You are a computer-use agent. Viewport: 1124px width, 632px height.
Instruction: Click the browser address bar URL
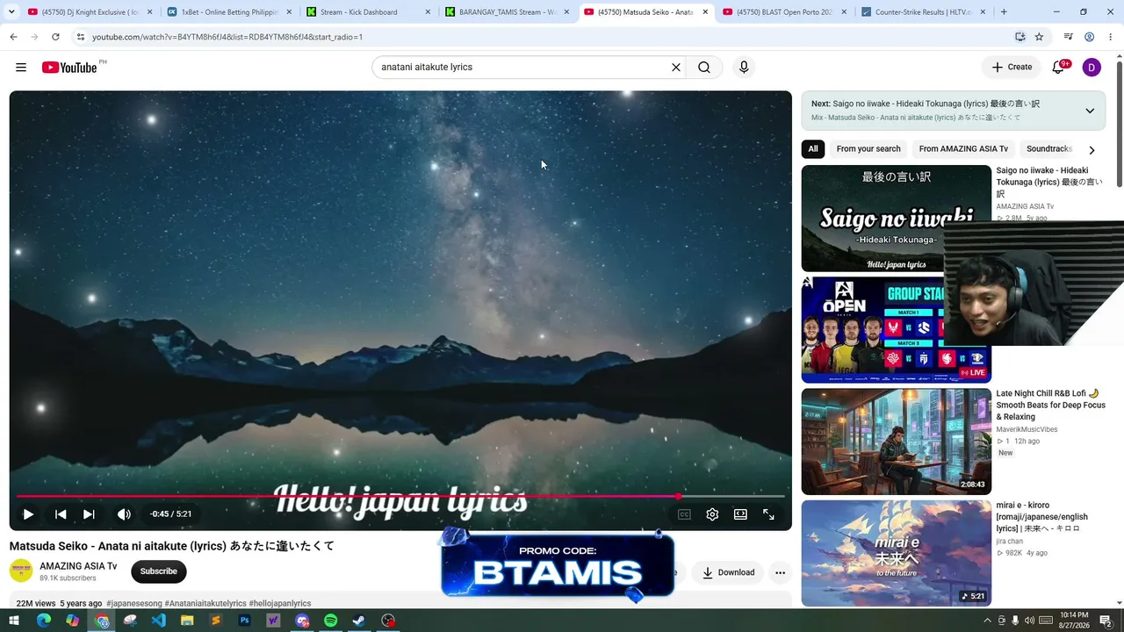(x=227, y=37)
